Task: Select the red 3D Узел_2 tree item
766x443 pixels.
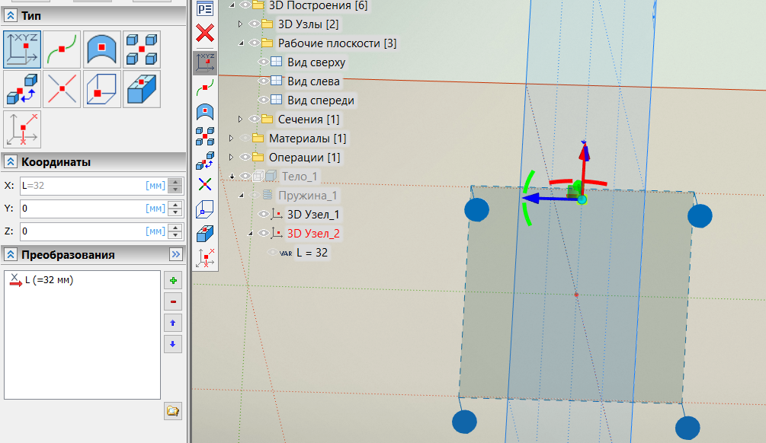Action: [x=313, y=234]
